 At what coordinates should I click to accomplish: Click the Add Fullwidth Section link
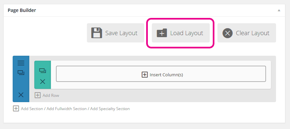(x=67, y=109)
